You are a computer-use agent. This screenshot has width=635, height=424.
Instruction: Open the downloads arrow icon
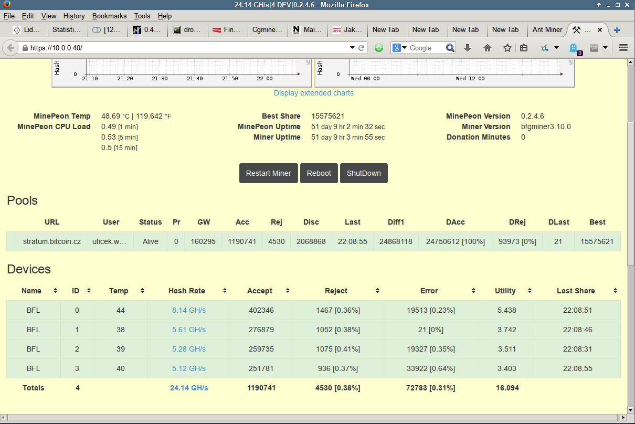[468, 48]
